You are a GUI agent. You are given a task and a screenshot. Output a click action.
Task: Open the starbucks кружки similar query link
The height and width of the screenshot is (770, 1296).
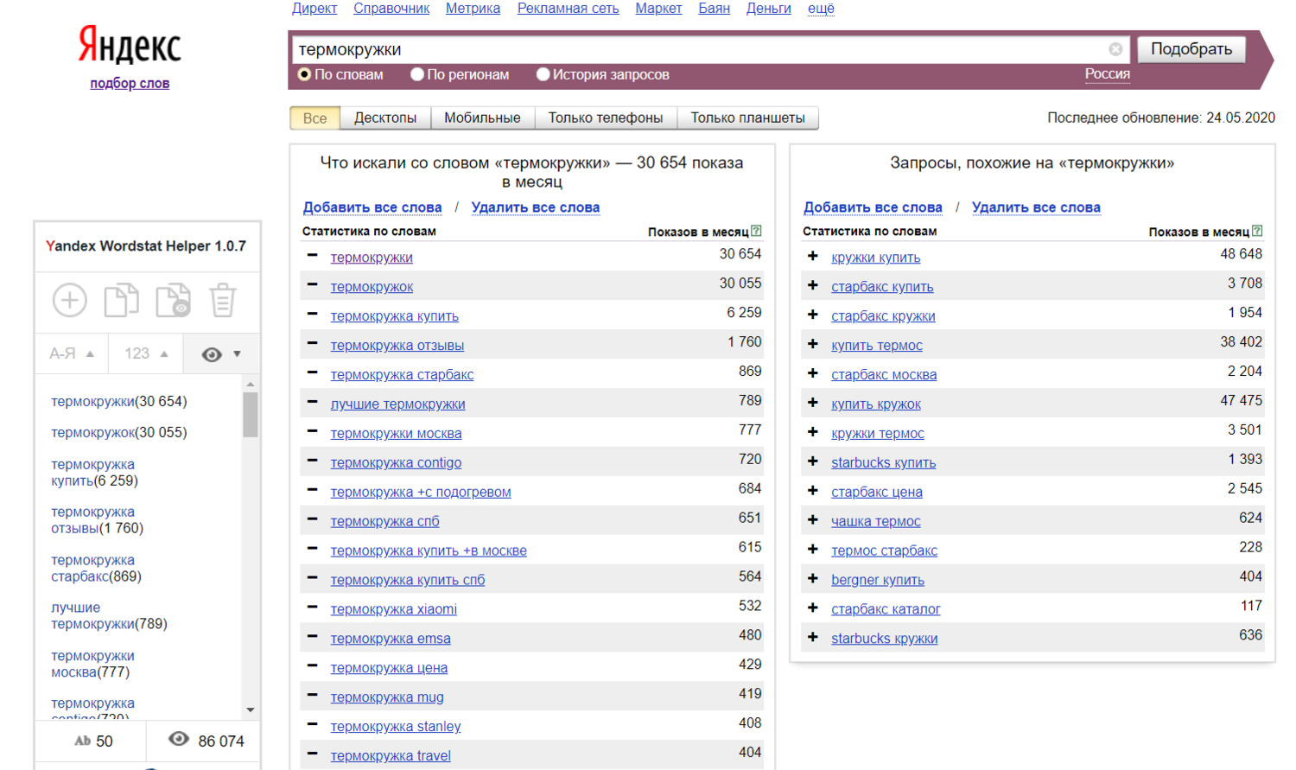tap(885, 639)
